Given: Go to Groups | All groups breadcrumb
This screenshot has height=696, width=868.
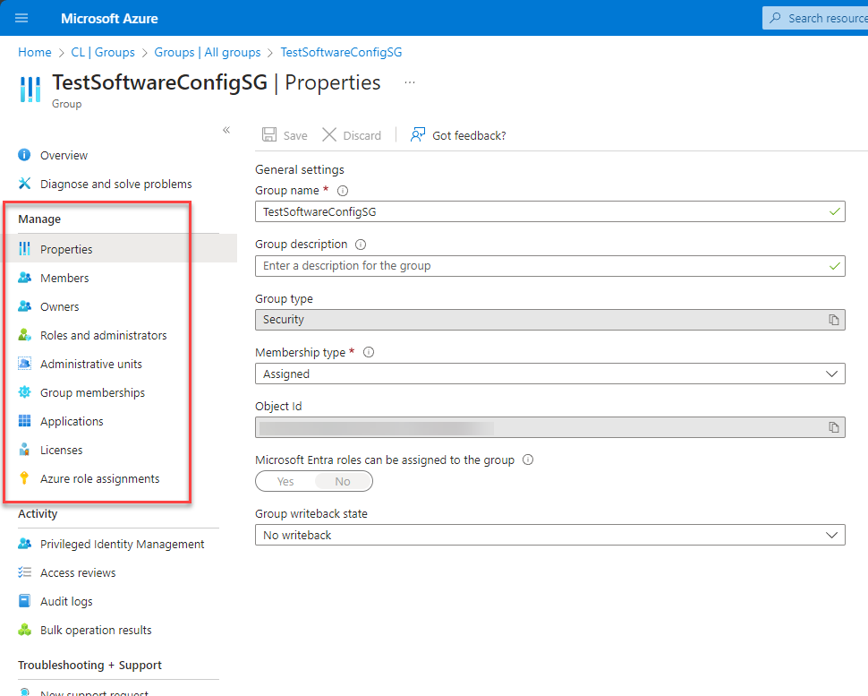Looking at the screenshot, I should click(207, 52).
